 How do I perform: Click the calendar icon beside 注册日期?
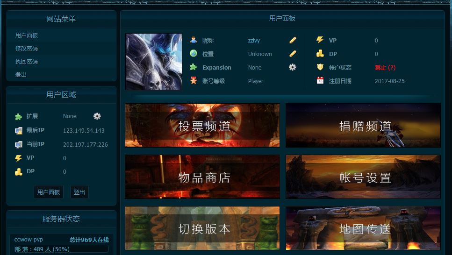point(320,81)
